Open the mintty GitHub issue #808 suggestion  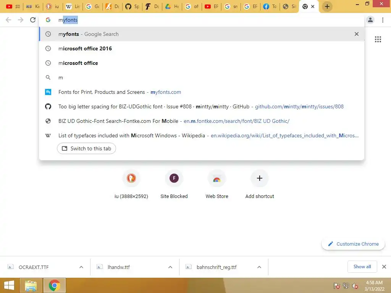pyautogui.click(x=202, y=106)
